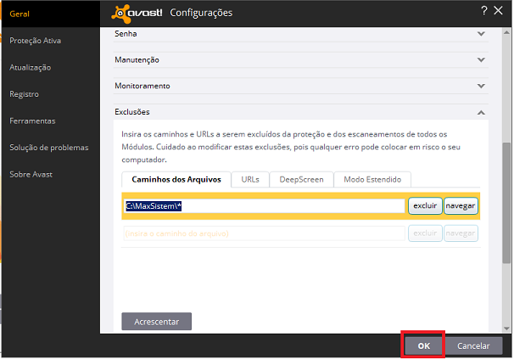Click navegar for the C:\MaxSistem\* path
Screen dimensions: 514x359
pyautogui.click(x=461, y=205)
